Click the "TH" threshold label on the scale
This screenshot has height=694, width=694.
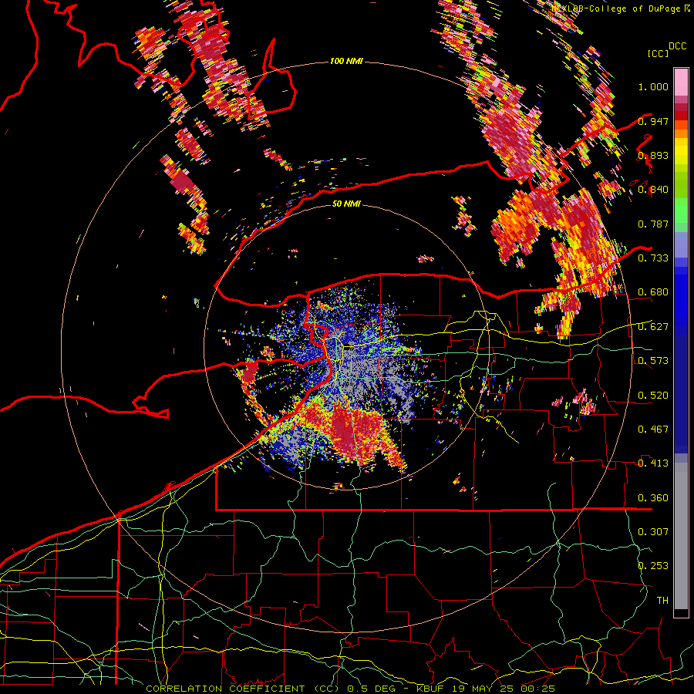[662, 601]
